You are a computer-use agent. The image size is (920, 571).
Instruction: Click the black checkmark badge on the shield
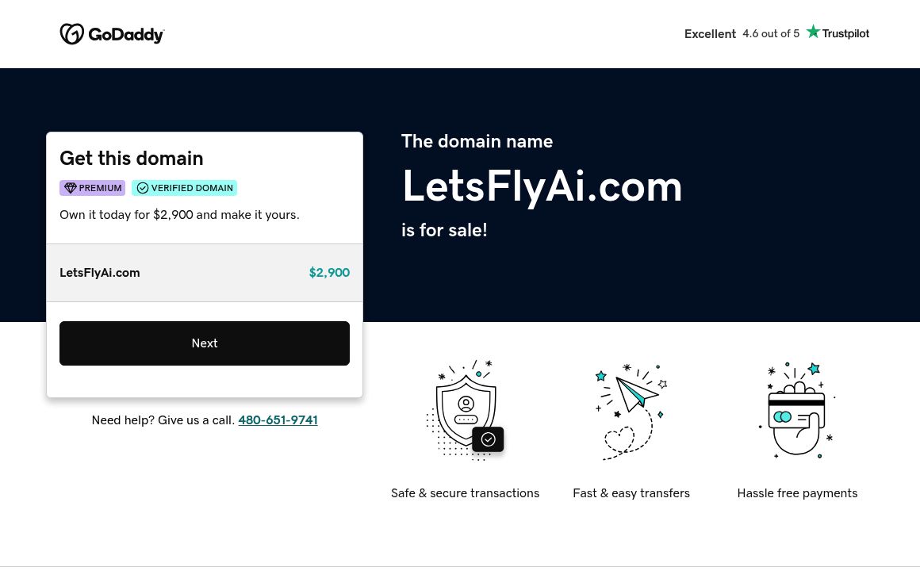tap(488, 439)
